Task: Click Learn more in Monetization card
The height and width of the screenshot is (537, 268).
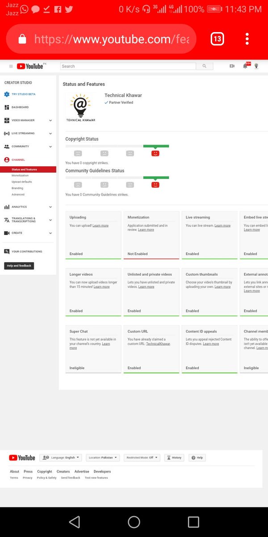Action: 146,230
